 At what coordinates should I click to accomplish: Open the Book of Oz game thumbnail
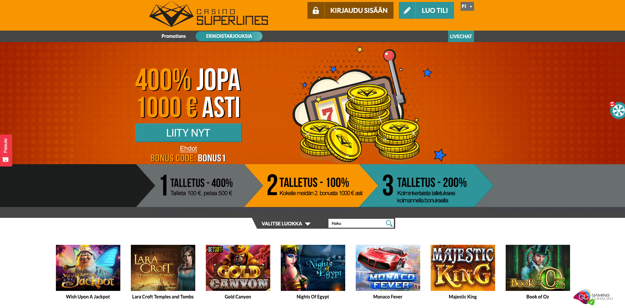538,268
